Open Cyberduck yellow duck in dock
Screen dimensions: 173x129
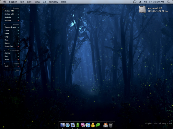93,125
